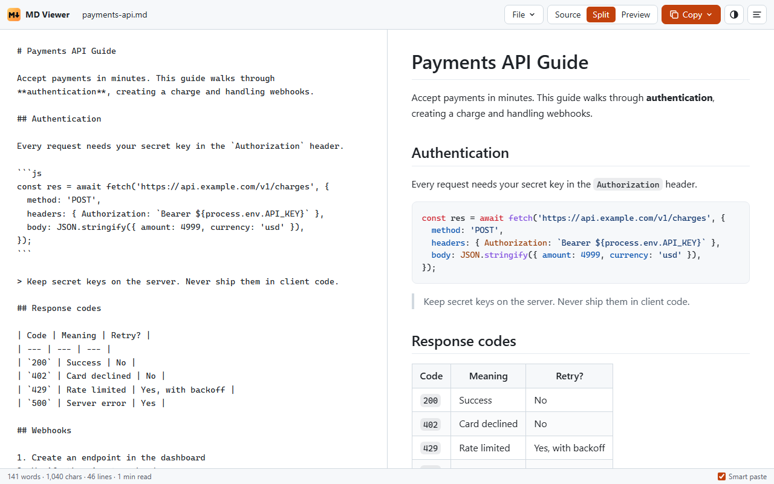Click the '> Keep secret keys' source line

pos(178,282)
